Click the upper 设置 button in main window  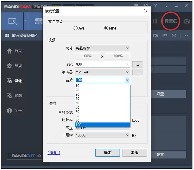tap(168, 94)
